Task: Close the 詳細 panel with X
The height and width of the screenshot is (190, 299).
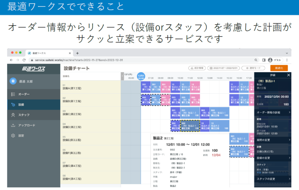Action: pyautogui.click(x=288, y=75)
